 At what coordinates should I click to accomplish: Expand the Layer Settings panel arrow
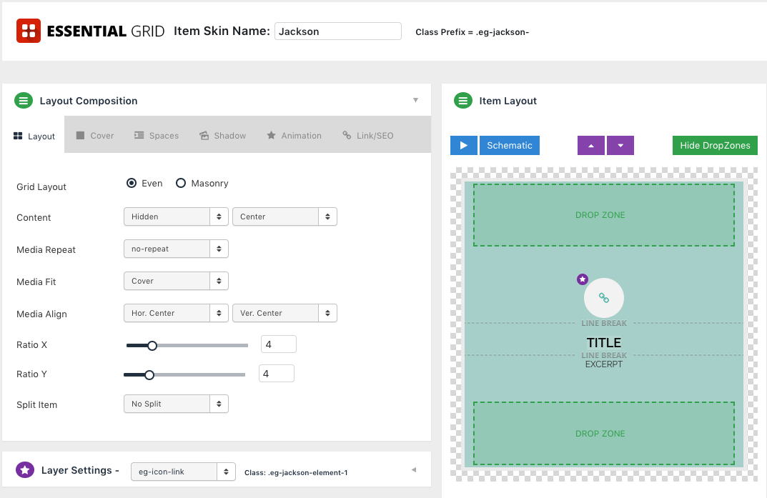coord(414,469)
